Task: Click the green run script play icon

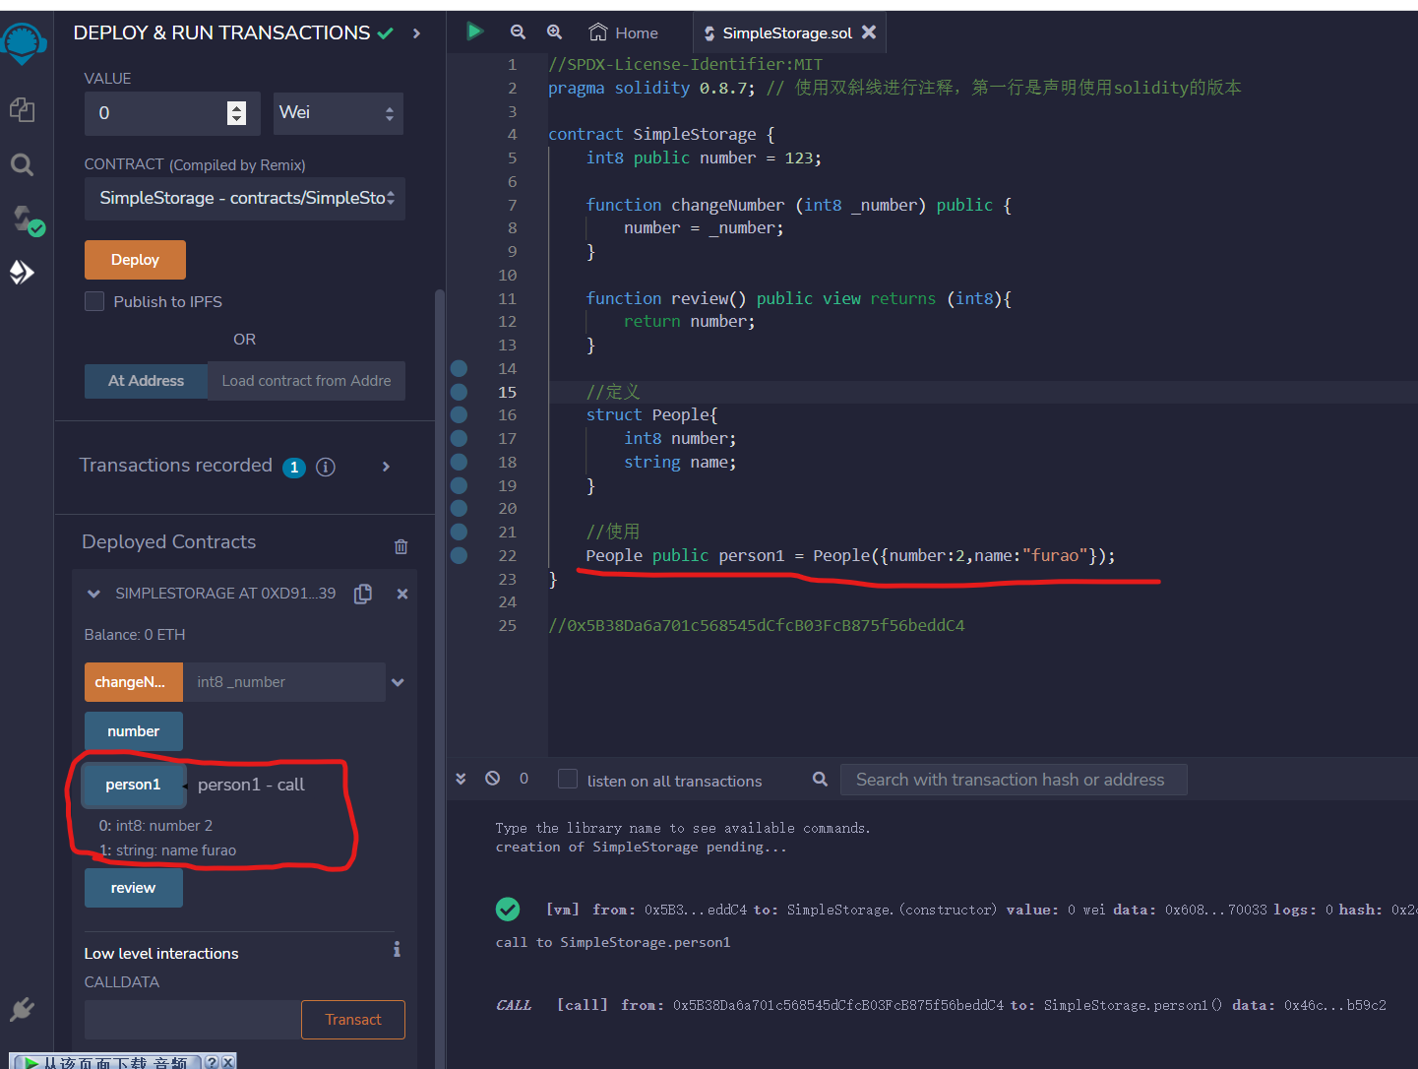Action: (474, 31)
